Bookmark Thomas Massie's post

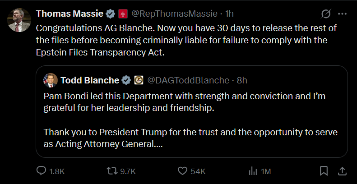324,171
